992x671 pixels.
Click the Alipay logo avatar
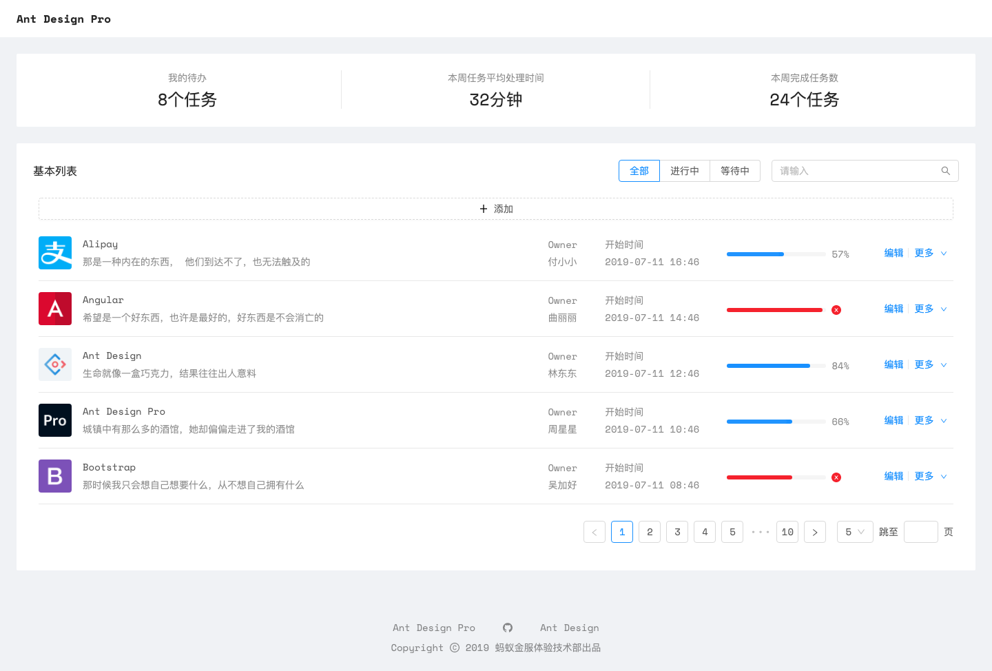pos(55,253)
